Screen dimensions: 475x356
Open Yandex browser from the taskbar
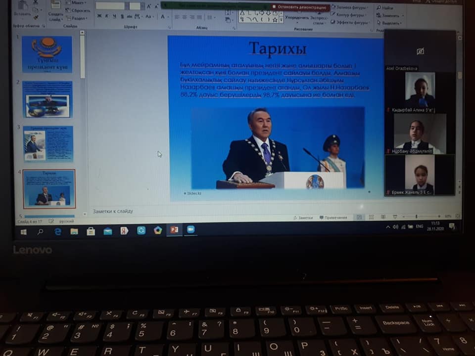click(x=124, y=230)
